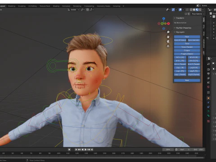Open the shading options dropdown arrow

pos(203,10)
